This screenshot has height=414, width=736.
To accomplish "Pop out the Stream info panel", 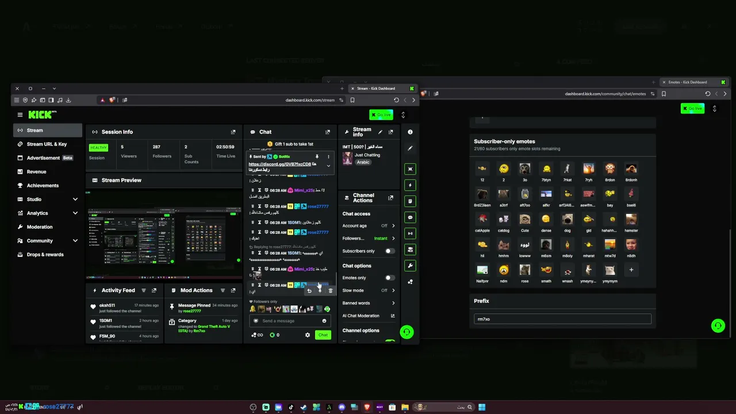I will pyautogui.click(x=390, y=132).
